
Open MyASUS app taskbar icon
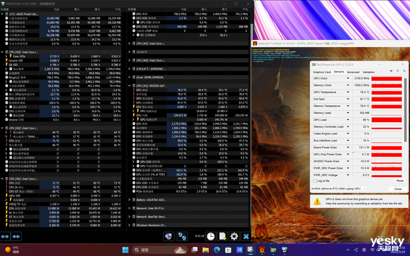[x=239, y=250]
